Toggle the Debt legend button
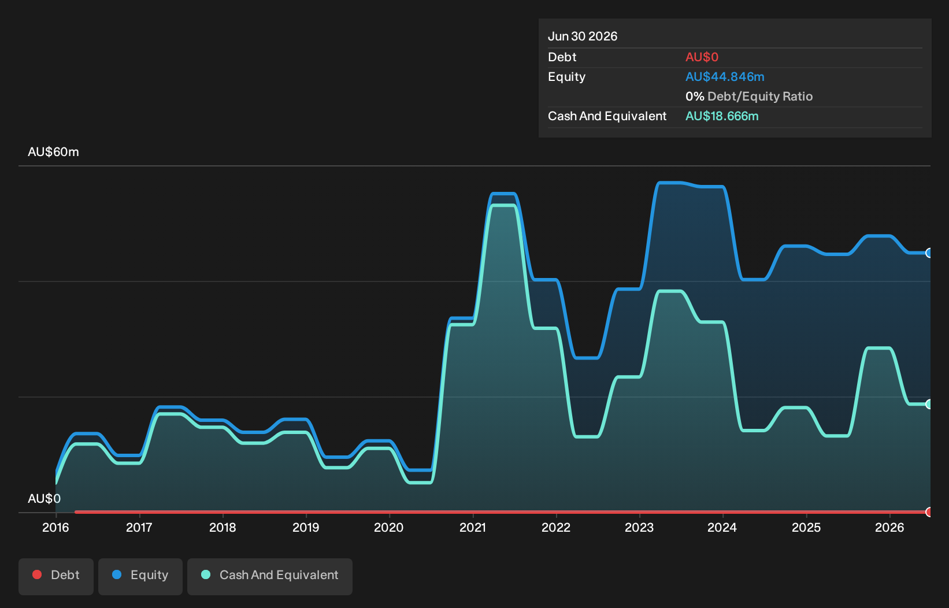This screenshot has width=949, height=608. click(x=56, y=576)
